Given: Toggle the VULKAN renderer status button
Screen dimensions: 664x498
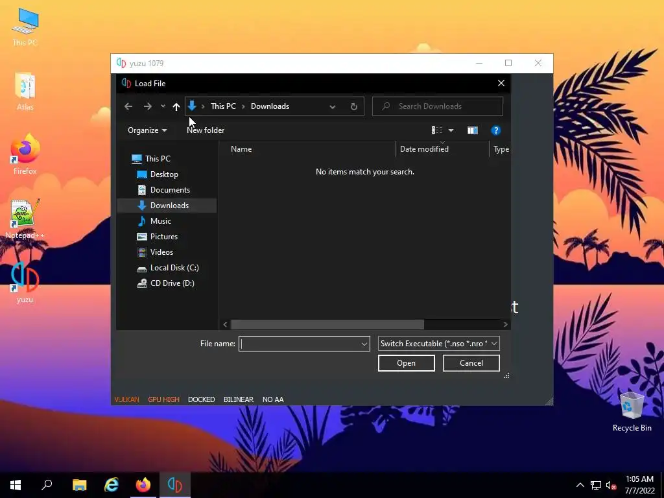Looking at the screenshot, I should [x=126, y=399].
